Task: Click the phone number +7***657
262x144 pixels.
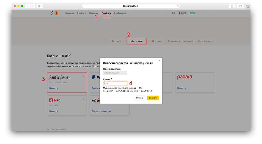Action: [x=54, y=106]
